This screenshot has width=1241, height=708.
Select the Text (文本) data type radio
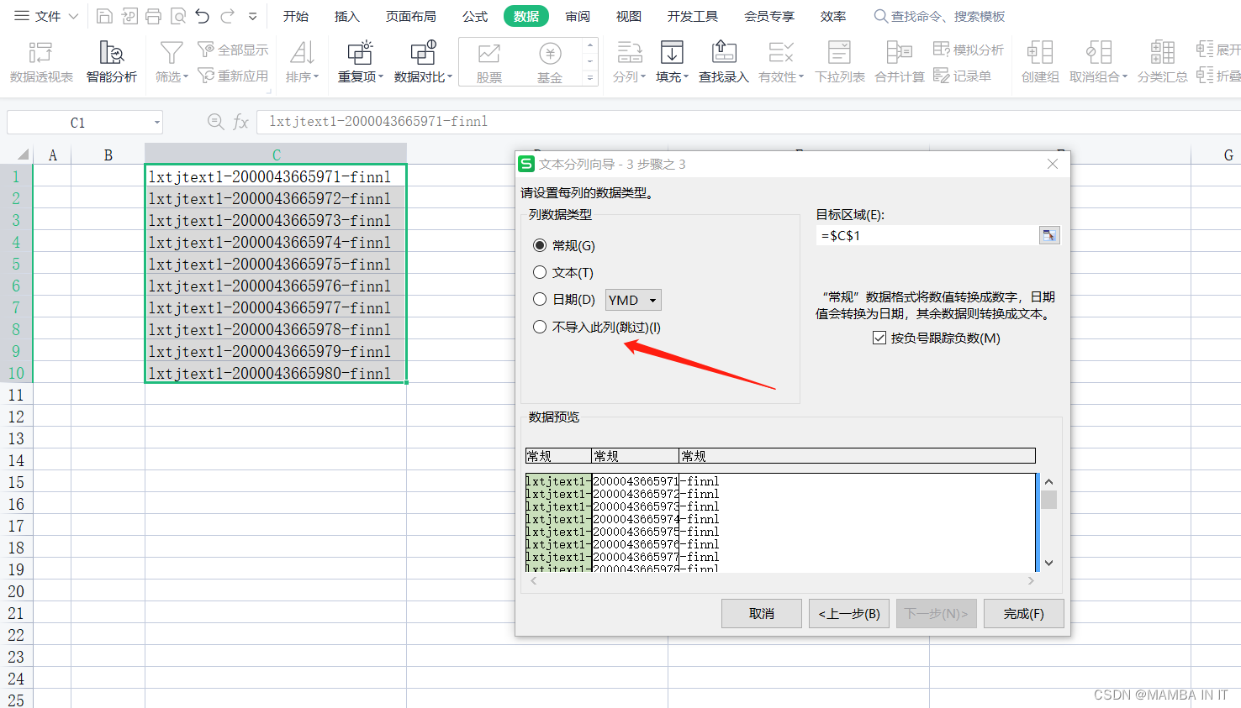[540, 272]
